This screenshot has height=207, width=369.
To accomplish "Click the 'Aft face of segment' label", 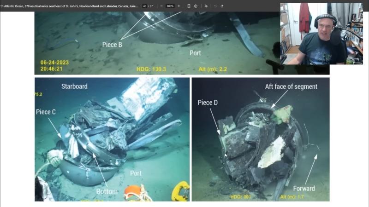I will pos(291,86).
